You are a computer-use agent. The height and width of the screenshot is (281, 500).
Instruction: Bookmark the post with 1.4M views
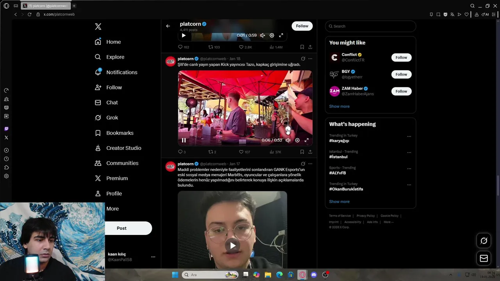pos(302,47)
